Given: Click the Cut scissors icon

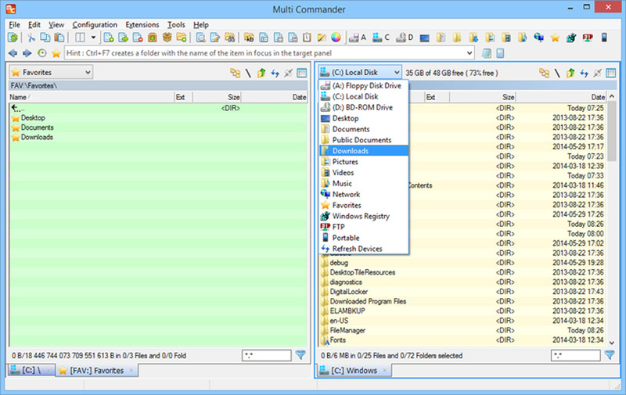Looking at the screenshot, I should click(31, 38).
